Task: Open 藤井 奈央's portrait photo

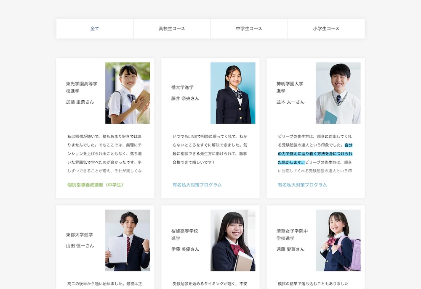Action: 233,93
